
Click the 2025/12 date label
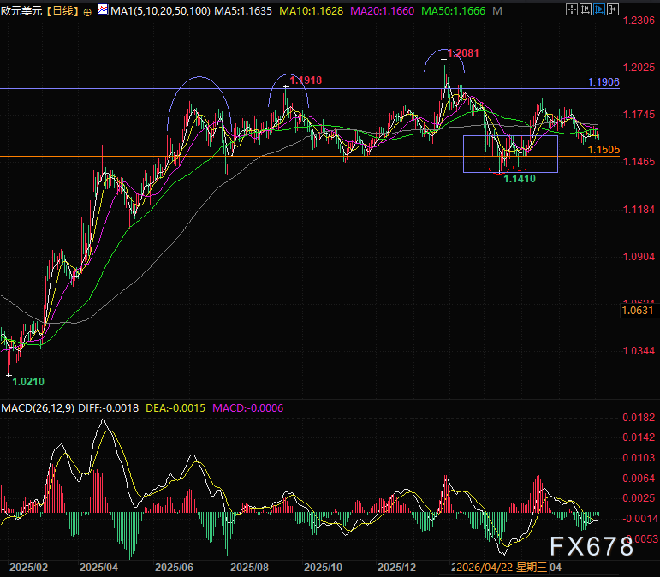point(397,568)
